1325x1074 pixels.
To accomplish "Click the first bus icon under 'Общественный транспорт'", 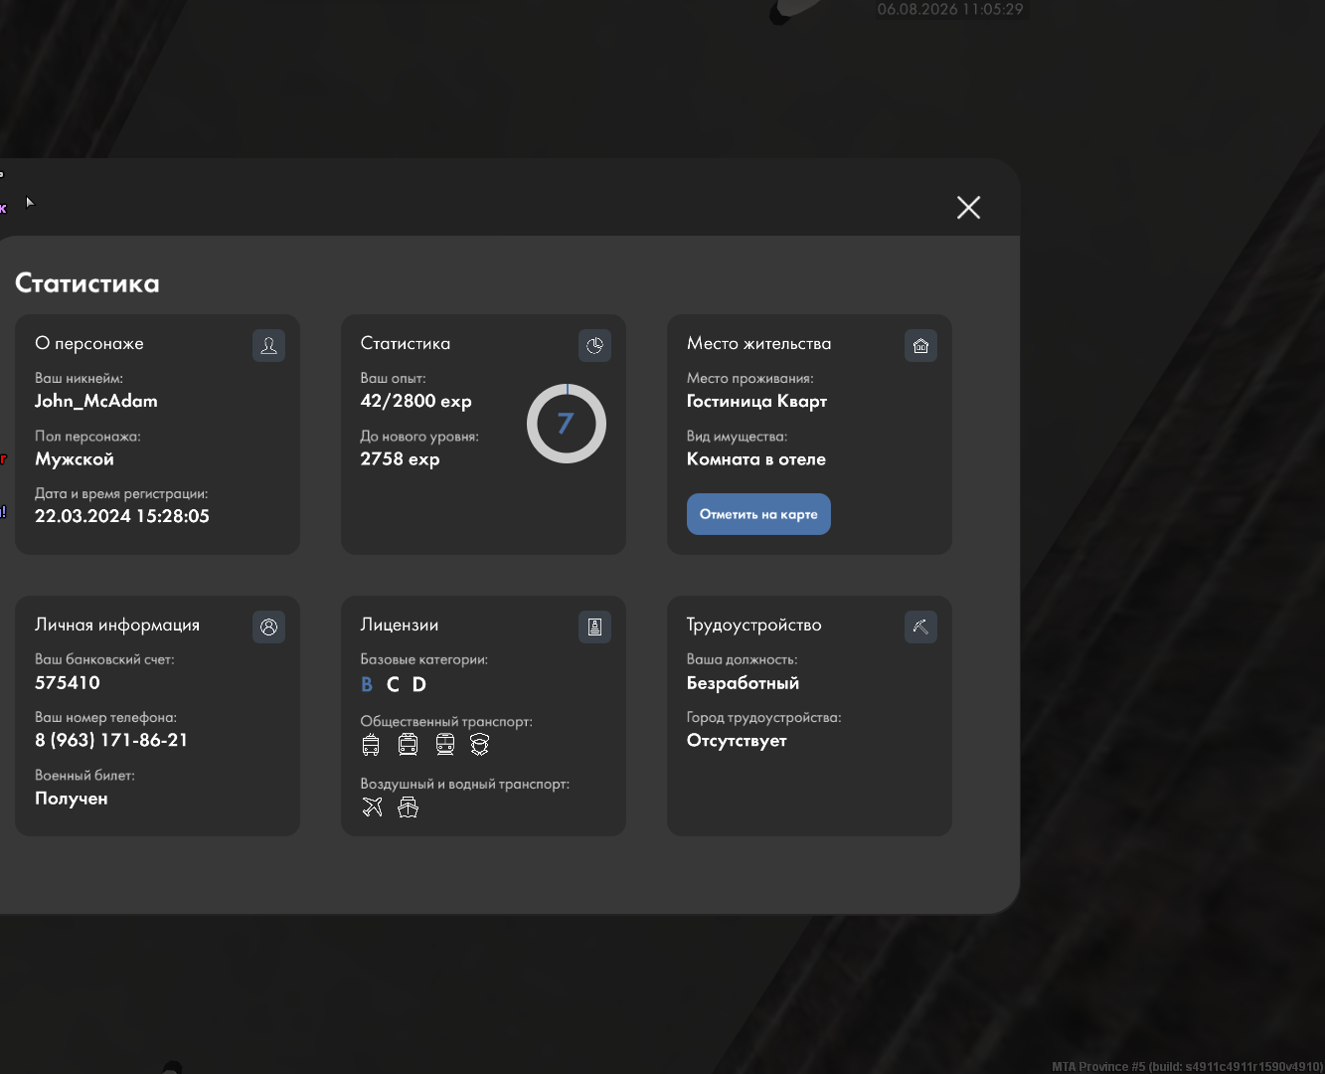I will click(371, 745).
